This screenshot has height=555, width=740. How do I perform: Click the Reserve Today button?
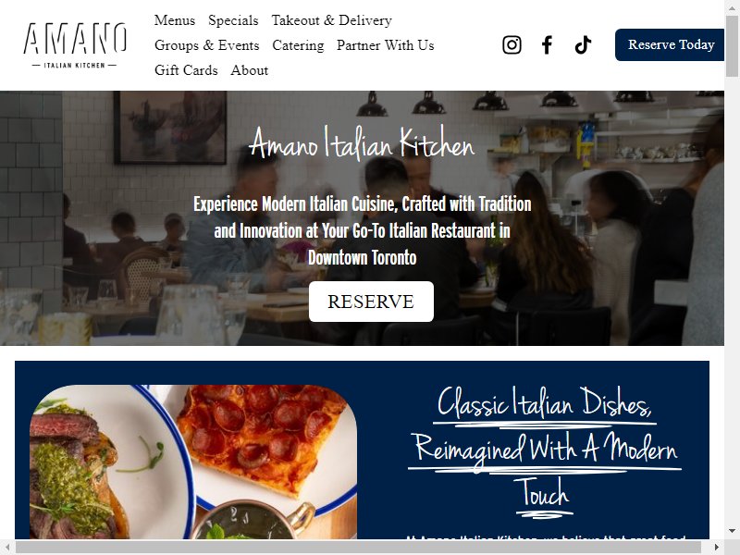pyautogui.click(x=670, y=44)
